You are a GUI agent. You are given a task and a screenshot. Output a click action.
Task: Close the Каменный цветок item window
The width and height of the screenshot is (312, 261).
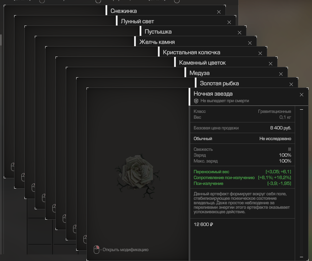(271, 64)
